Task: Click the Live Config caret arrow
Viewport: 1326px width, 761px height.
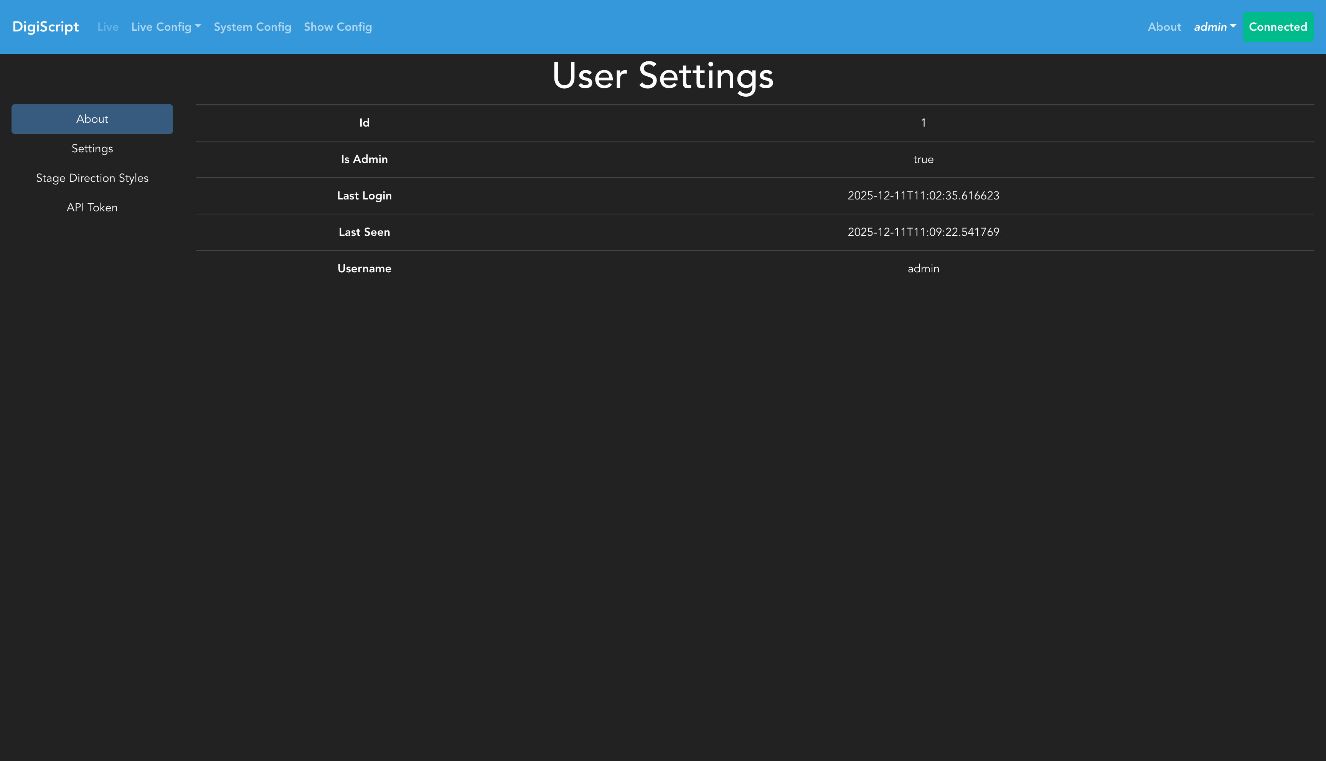Action: click(198, 26)
